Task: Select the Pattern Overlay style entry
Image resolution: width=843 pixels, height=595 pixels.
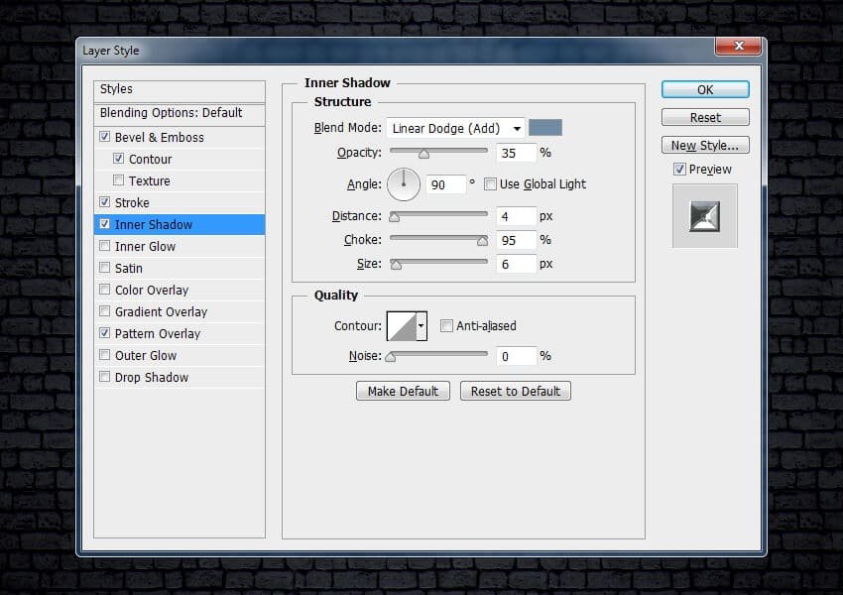Action: coord(157,333)
